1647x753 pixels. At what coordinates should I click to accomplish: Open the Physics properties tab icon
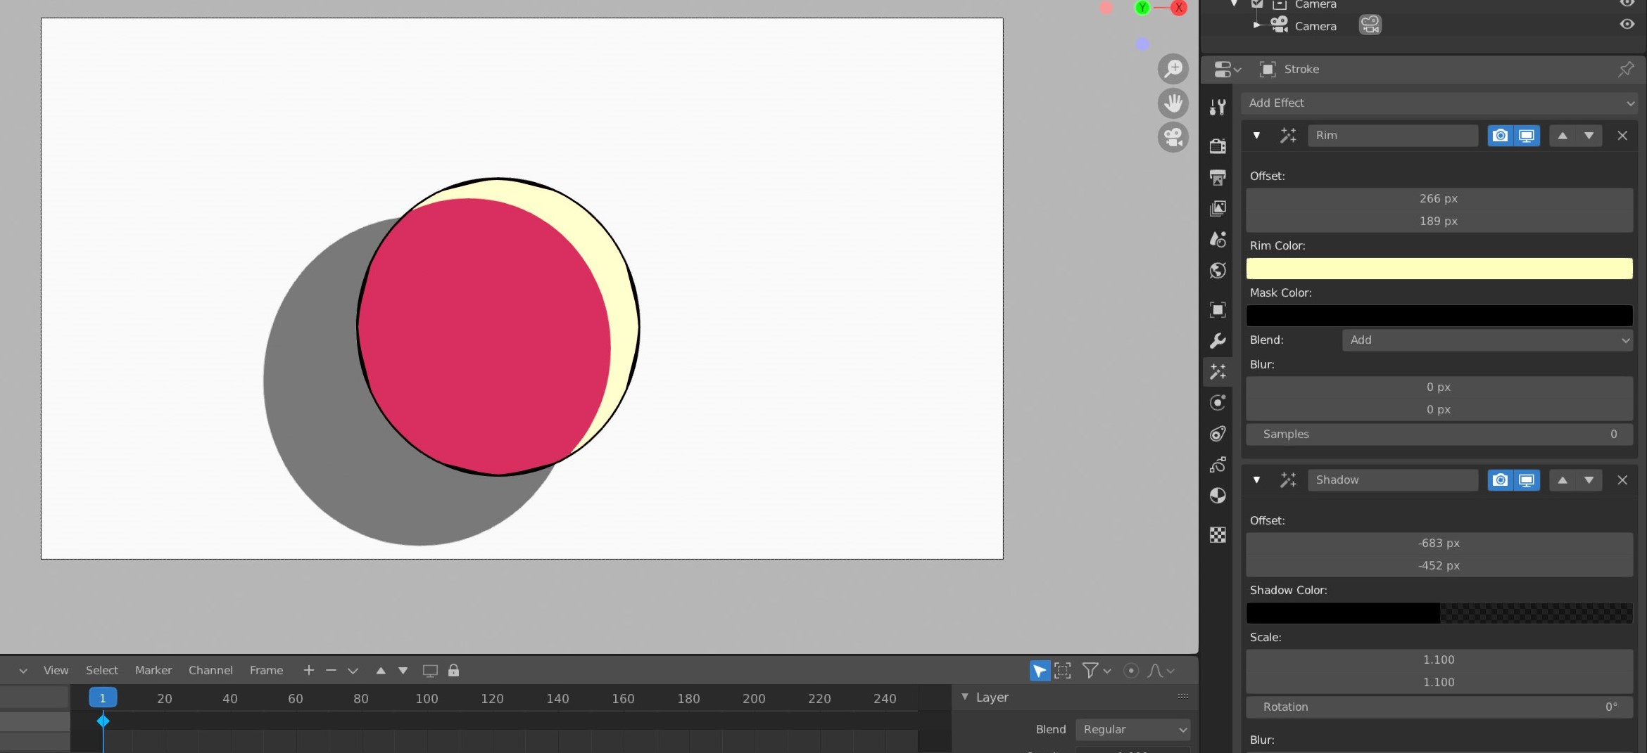tap(1218, 403)
